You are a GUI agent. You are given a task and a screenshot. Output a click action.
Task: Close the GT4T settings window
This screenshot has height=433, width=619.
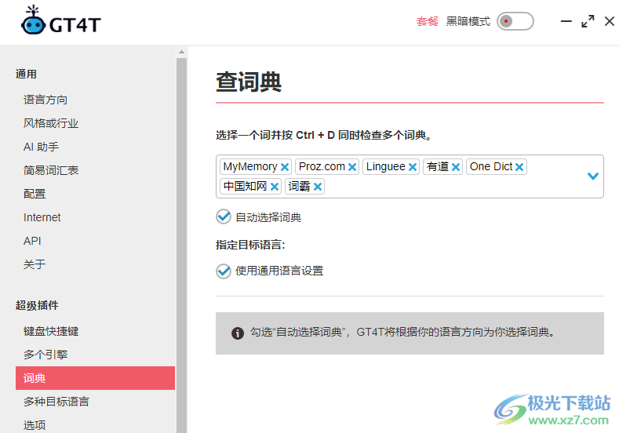pyautogui.click(x=610, y=21)
